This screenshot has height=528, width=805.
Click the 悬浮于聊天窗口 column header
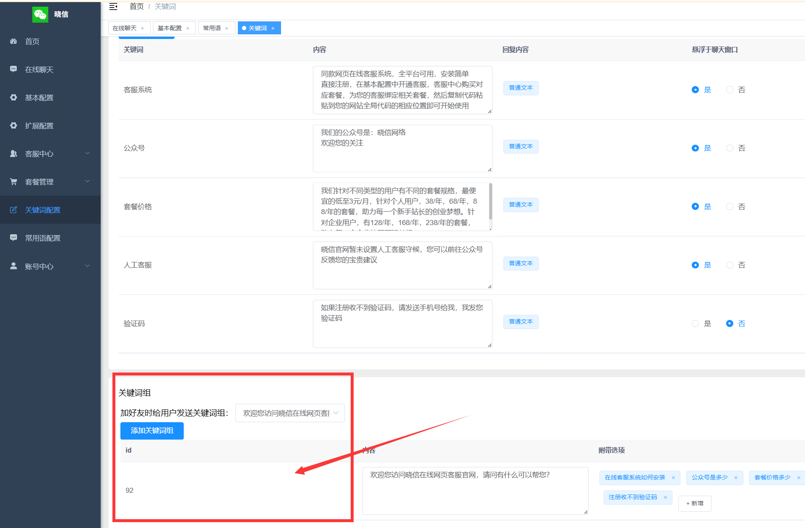pyautogui.click(x=714, y=49)
